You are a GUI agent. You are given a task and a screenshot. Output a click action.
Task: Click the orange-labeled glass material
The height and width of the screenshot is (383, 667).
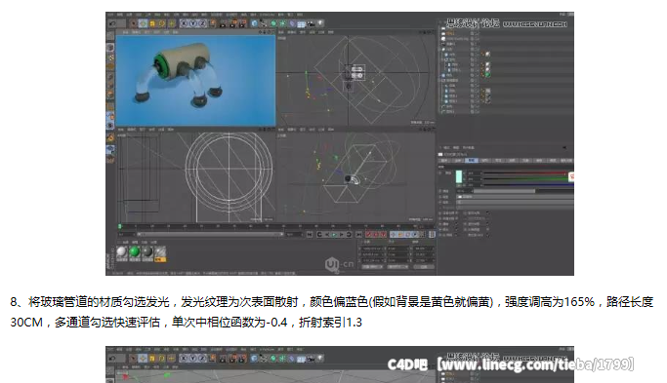point(160,253)
